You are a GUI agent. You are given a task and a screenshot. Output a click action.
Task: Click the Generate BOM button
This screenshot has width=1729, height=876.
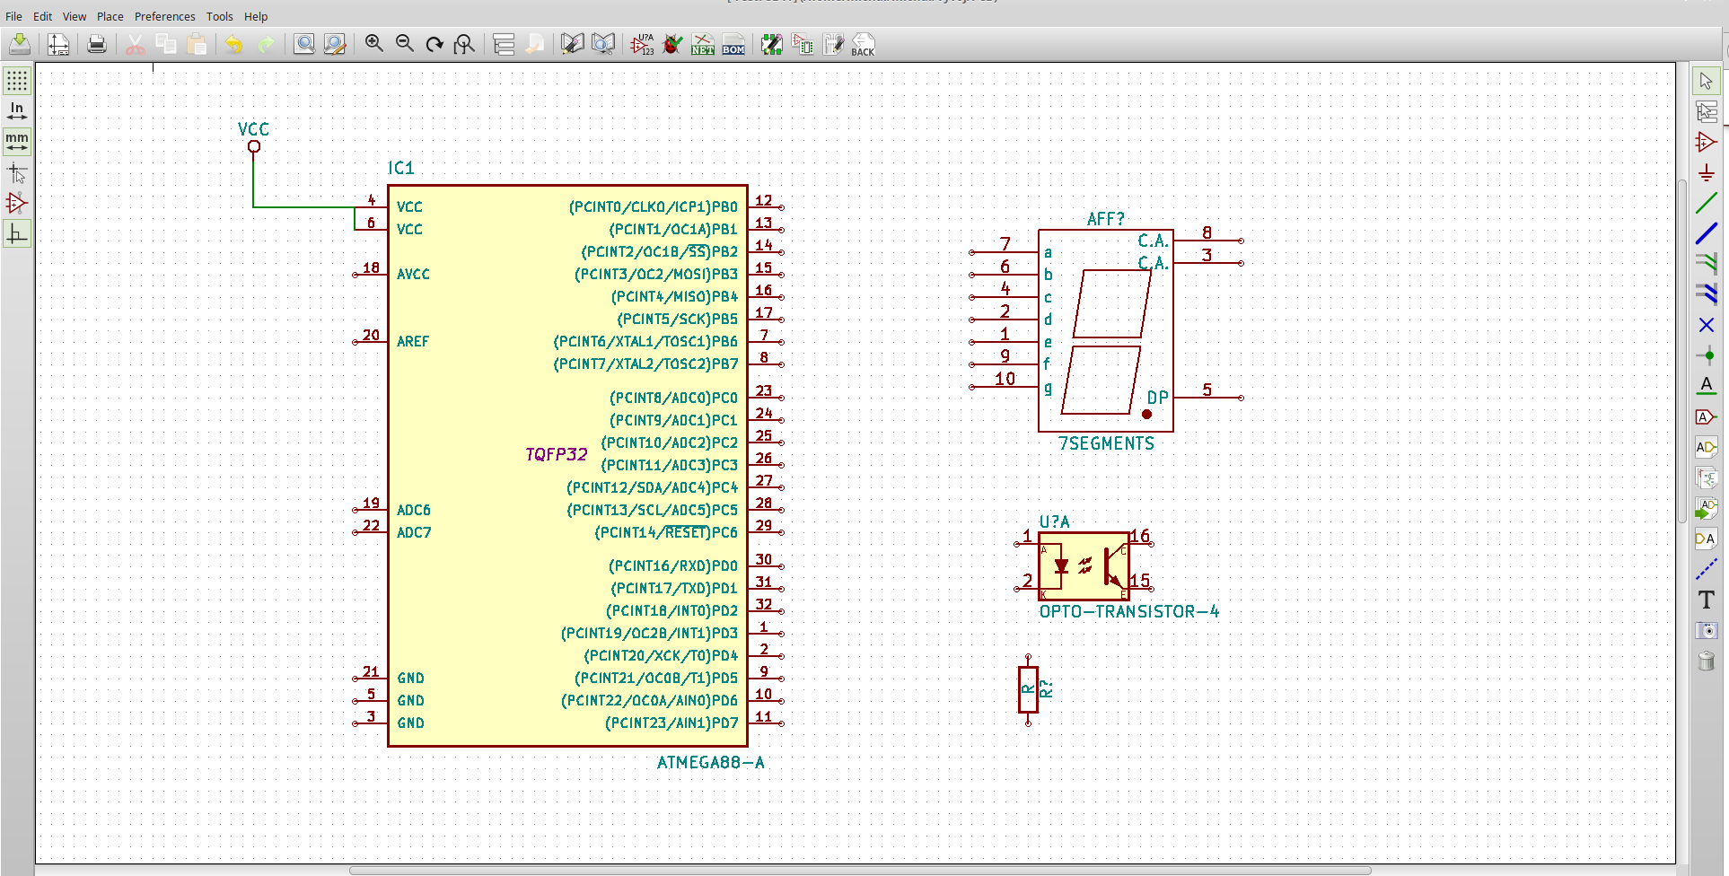[733, 44]
